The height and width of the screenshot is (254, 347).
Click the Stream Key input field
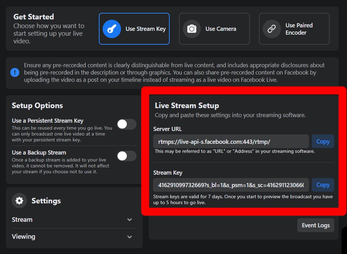pos(231,185)
